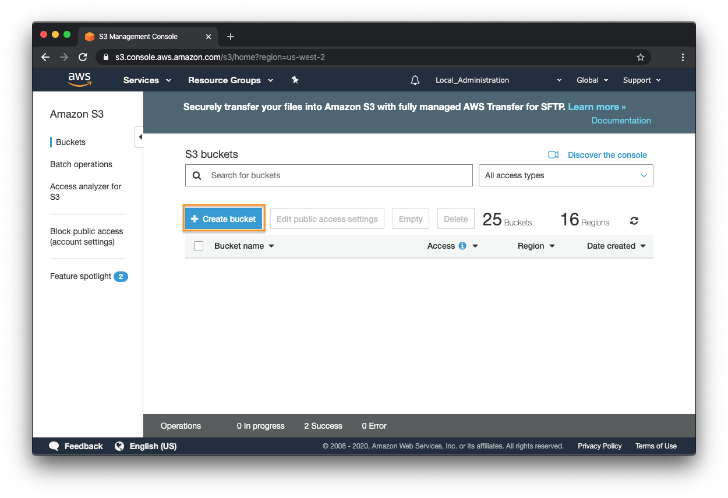This screenshot has height=498, width=728.
Task: Sort by the Access column arrow
Action: click(x=475, y=246)
